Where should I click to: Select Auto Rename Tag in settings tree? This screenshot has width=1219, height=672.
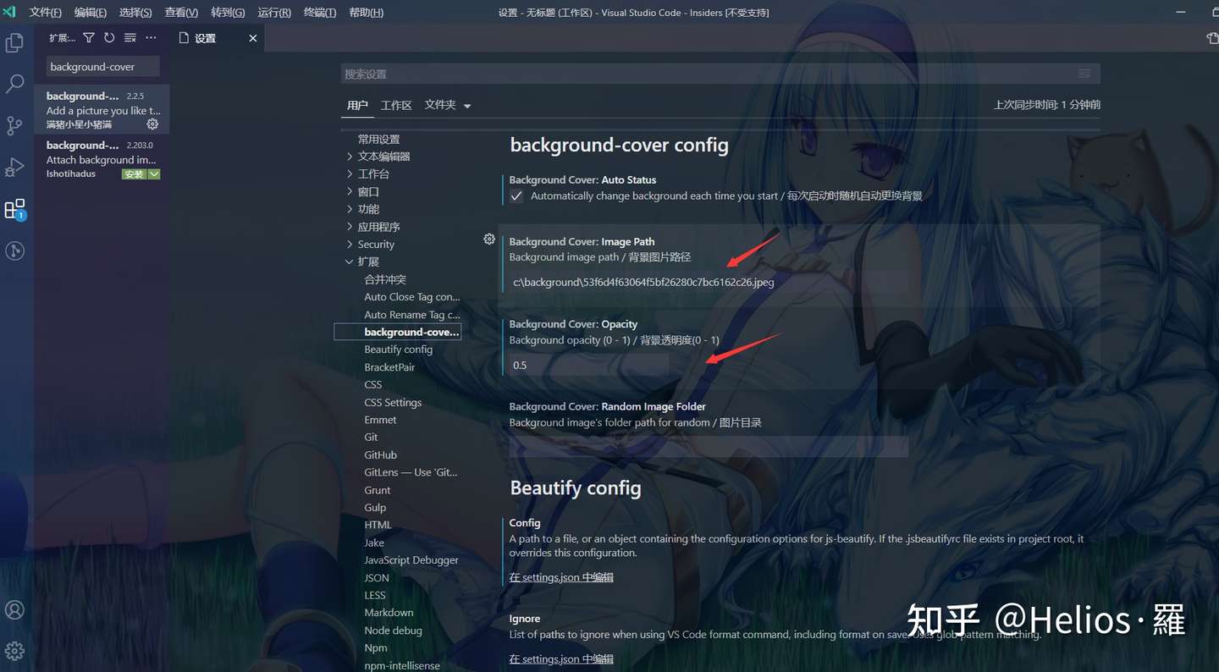pos(412,315)
